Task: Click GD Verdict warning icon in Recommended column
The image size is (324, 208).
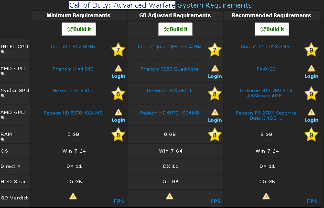Action: coord(266,196)
